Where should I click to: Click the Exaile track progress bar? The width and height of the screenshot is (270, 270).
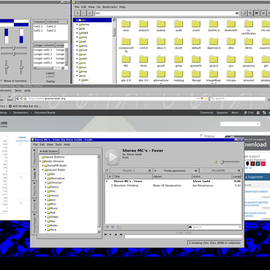pos(184,236)
